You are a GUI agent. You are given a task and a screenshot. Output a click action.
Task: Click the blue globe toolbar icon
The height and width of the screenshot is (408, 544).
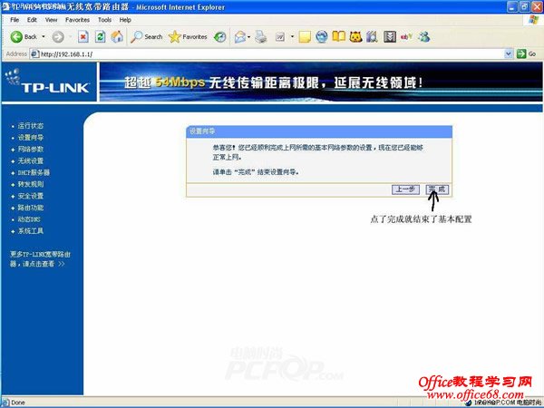click(322, 37)
